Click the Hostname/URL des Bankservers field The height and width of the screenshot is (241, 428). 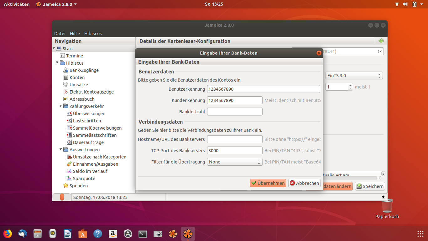click(235, 139)
